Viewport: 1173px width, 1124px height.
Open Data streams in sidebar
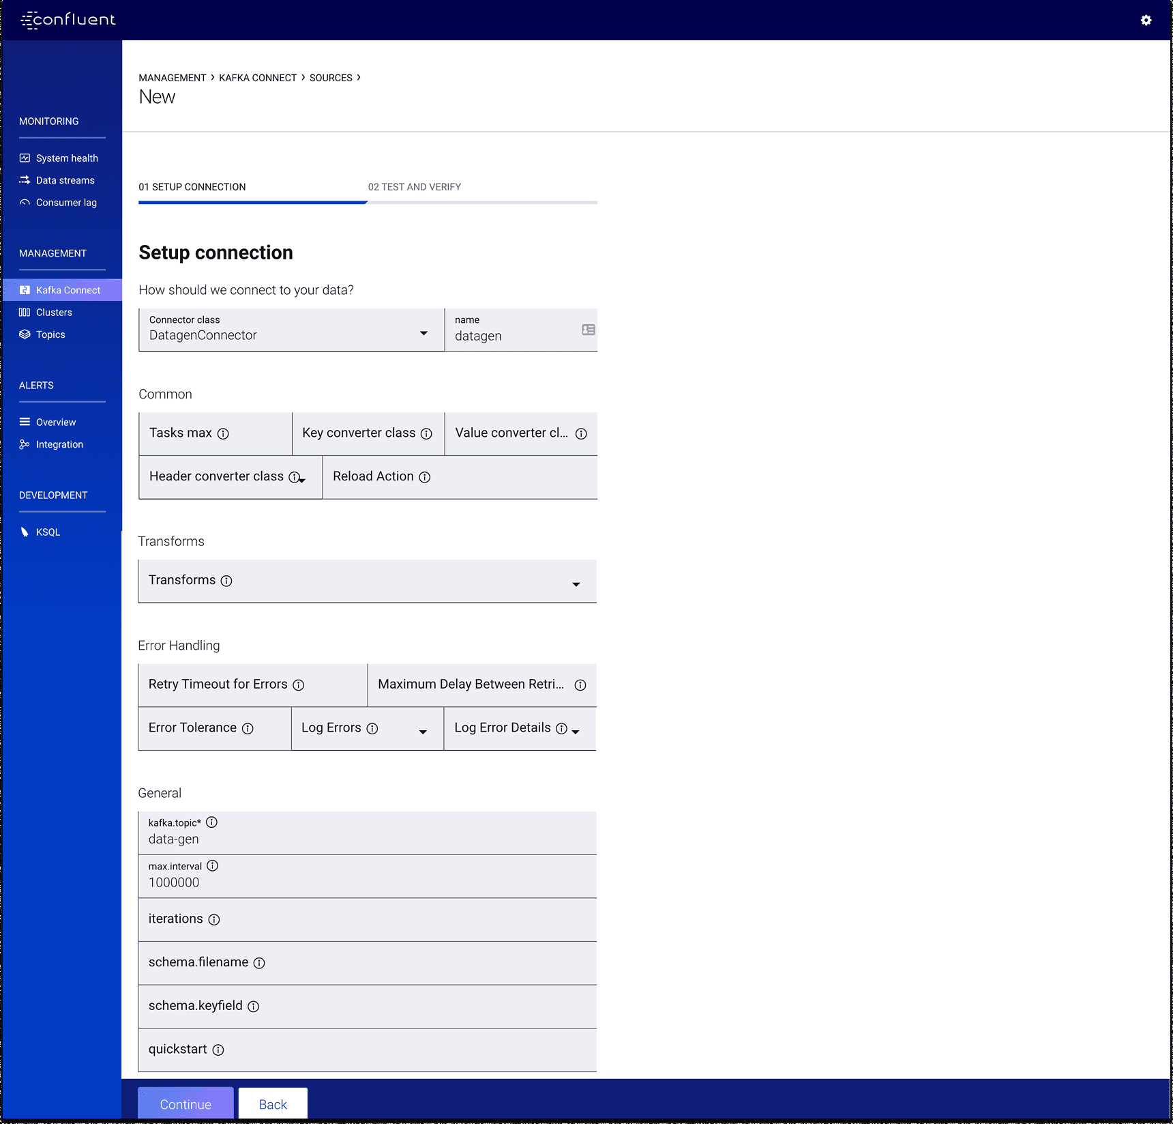tap(65, 180)
